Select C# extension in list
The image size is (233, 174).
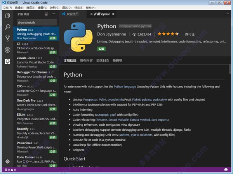click(x=36, y=48)
